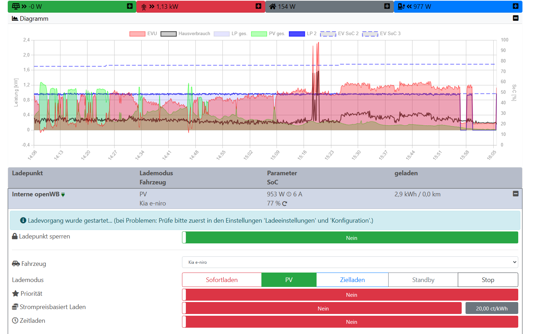Click the house icon in consumption card
Viewport: 533px width, 334px height.
click(x=272, y=7)
